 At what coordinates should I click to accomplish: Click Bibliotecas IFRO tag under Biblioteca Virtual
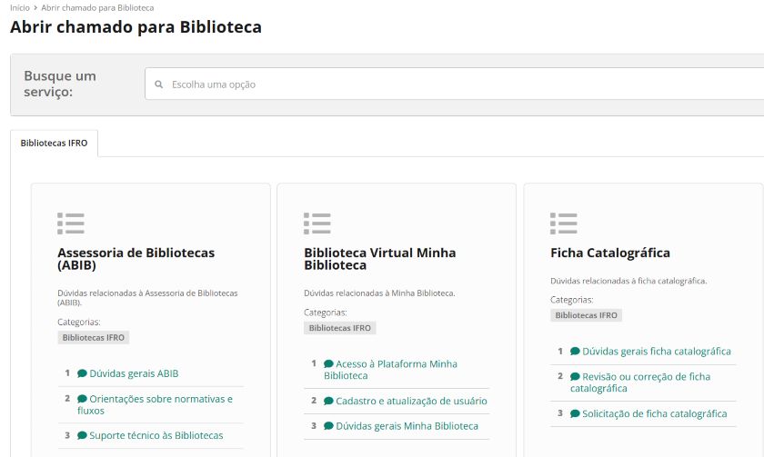click(339, 328)
